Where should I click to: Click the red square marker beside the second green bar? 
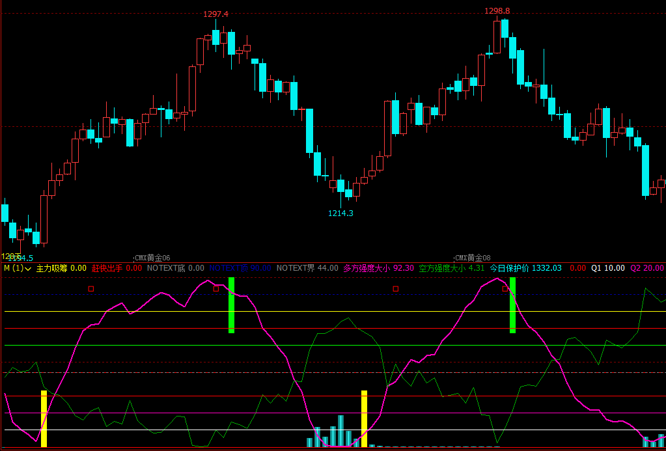pos(505,289)
